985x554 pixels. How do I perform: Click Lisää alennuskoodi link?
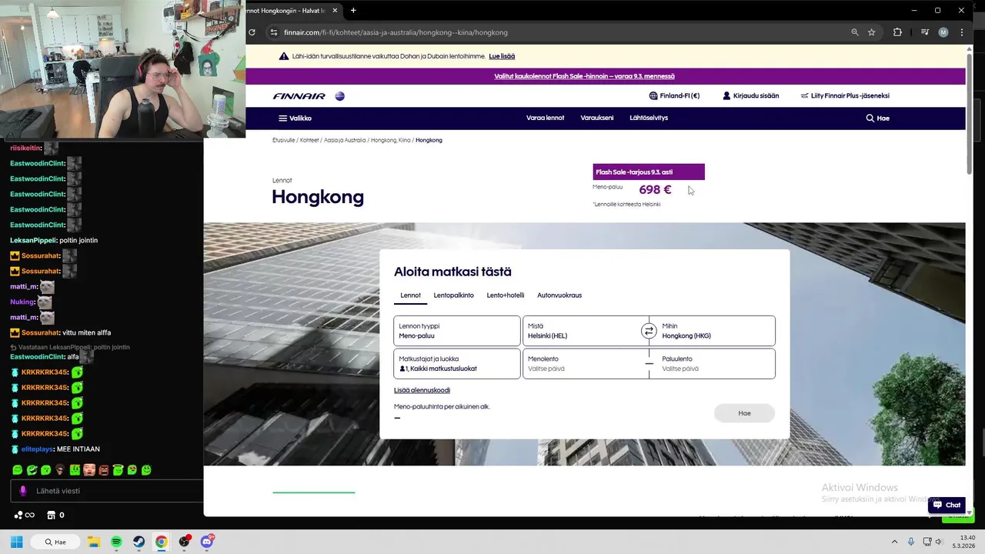(x=422, y=391)
